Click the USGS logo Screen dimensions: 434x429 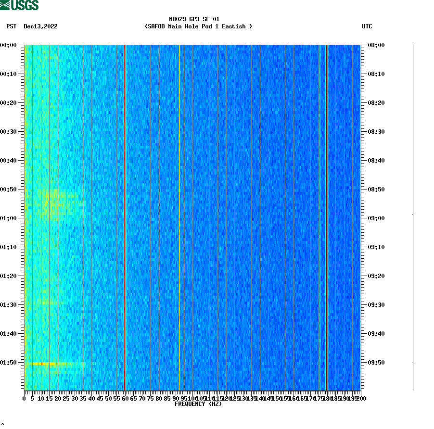(x=19, y=6)
